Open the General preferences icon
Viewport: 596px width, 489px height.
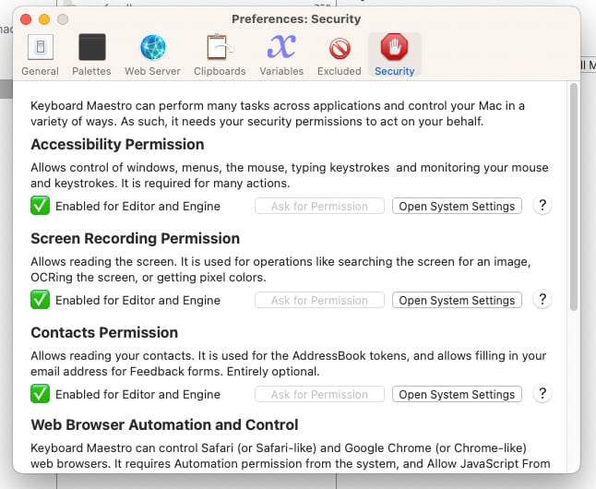point(41,47)
